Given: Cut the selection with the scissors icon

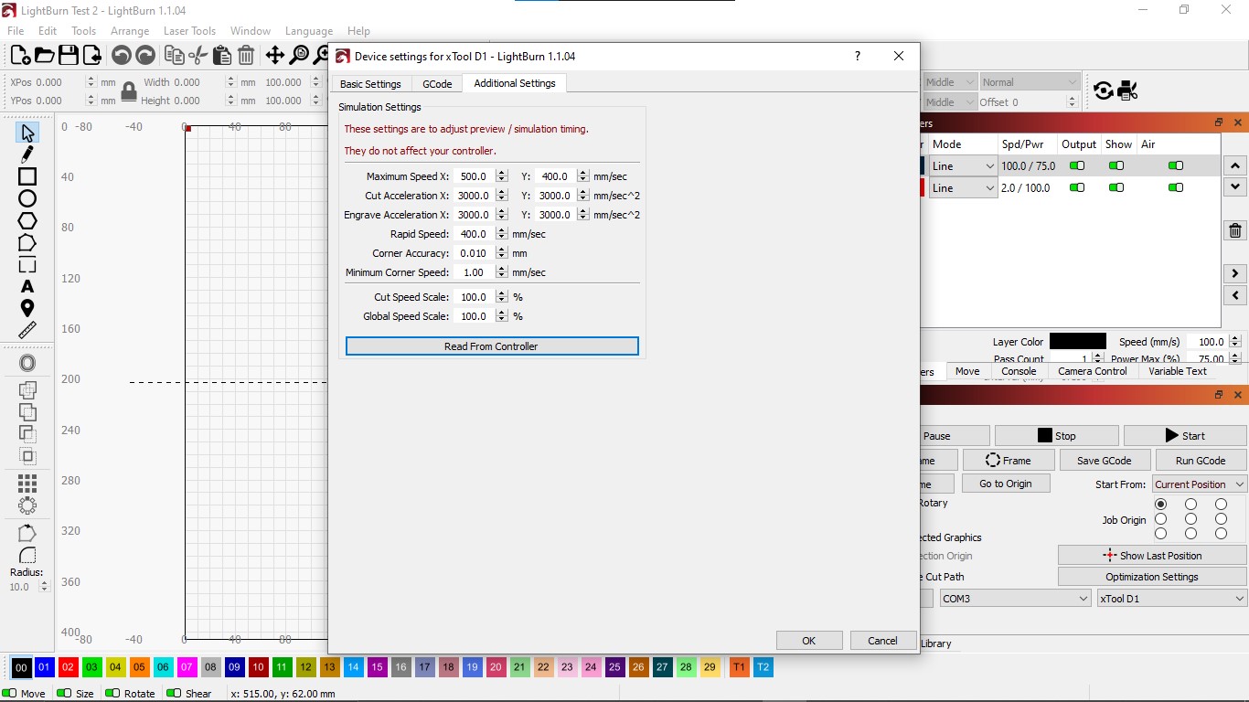Looking at the screenshot, I should pyautogui.click(x=197, y=56).
